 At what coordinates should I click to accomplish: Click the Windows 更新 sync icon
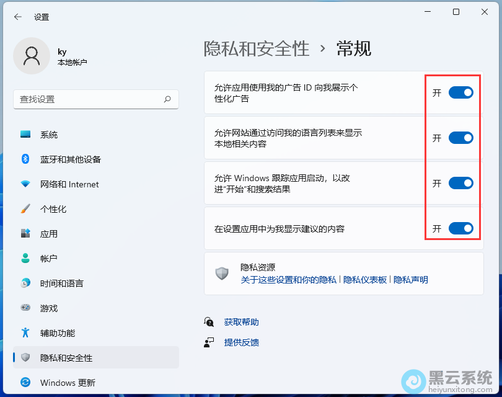(x=25, y=382)
